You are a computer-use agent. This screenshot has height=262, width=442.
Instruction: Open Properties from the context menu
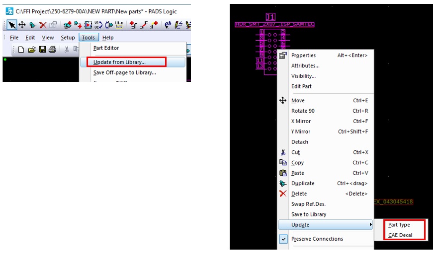[303, 55]
